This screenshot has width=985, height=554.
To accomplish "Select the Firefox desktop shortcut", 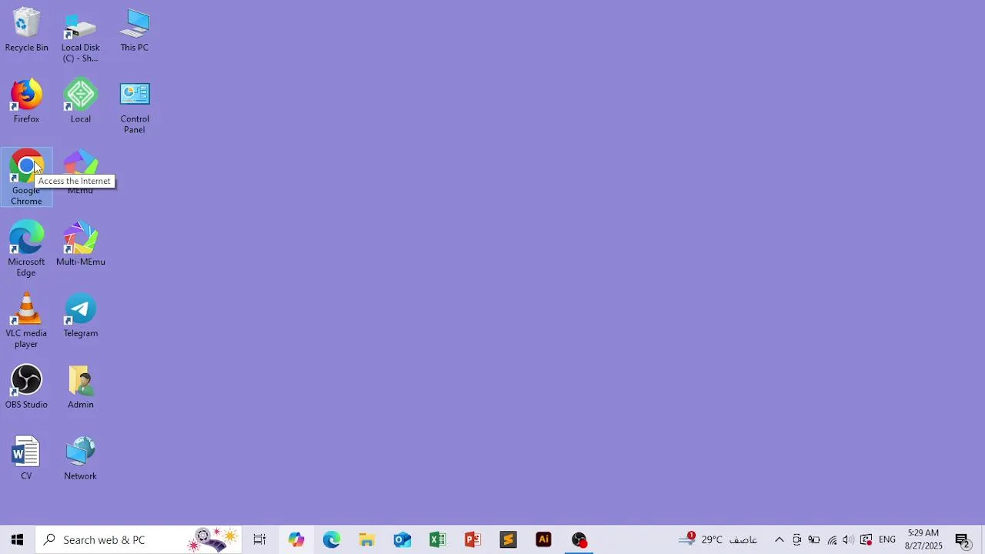I will 26,101.
